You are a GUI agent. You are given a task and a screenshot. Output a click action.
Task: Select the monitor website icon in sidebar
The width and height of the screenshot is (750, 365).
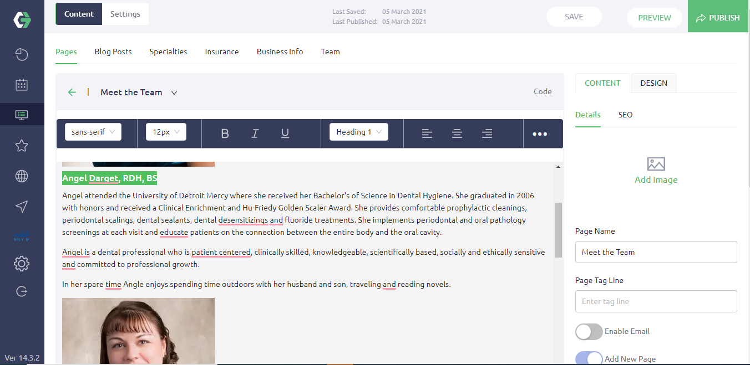coord(22,115)
